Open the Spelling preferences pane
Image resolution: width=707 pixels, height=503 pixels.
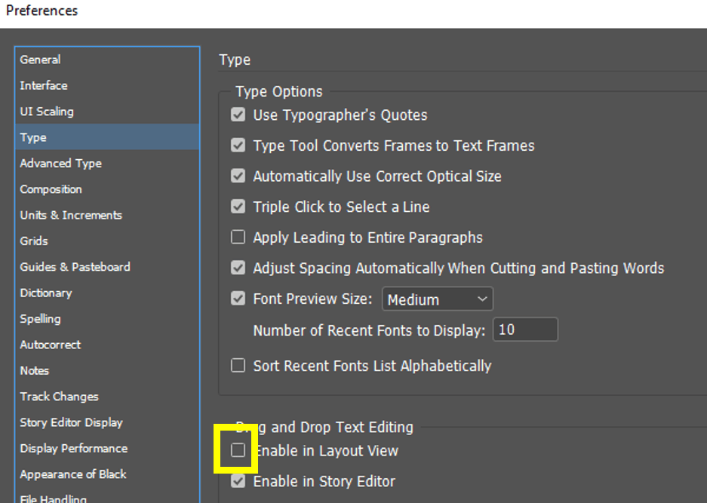click(40, 319)
